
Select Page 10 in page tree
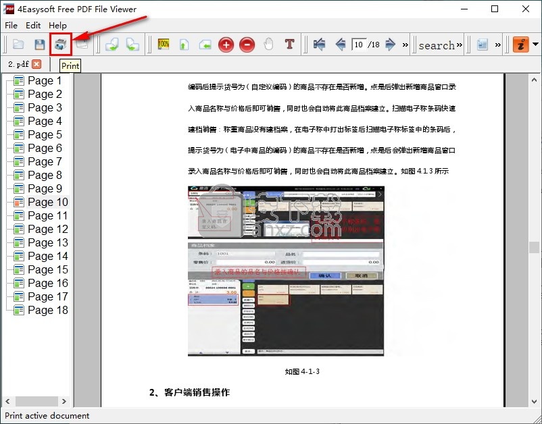(48, 202)
